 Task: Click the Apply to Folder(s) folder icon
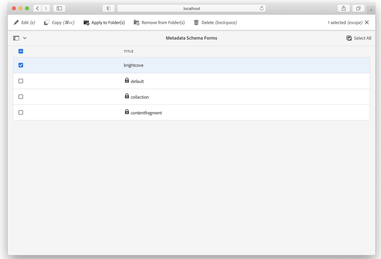tap(86, 22)
